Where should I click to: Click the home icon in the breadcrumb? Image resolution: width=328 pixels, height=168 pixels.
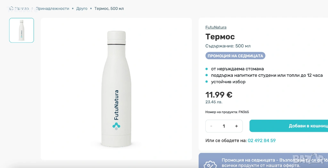[x=11, y=9]
